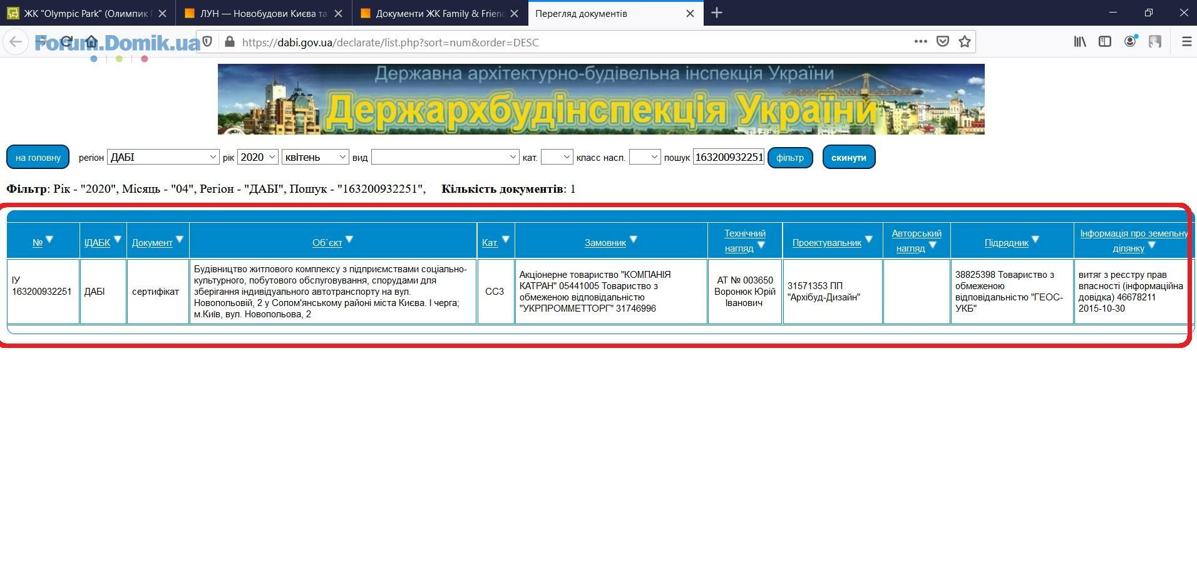The image size is (1197, 577).
Task: Select cell 'ІУ 163200932251'
Action: coord(43,292)
